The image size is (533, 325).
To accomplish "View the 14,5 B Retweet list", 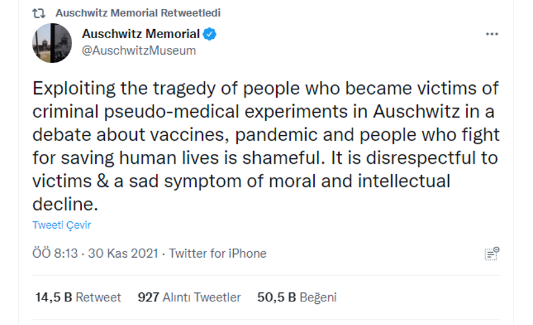I will click(x=78, y=297).
